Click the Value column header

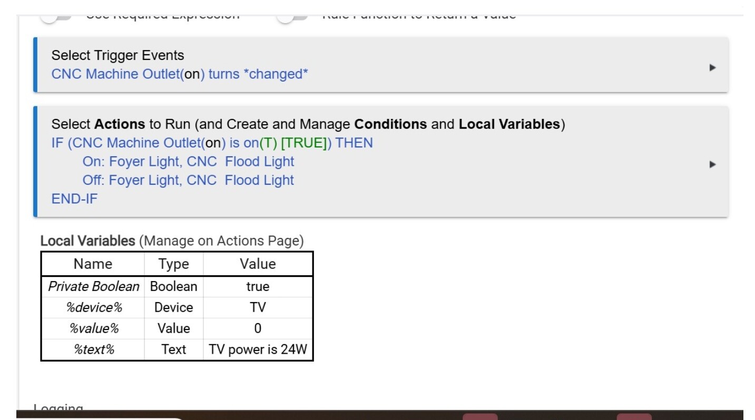click(x=258, y=264)
